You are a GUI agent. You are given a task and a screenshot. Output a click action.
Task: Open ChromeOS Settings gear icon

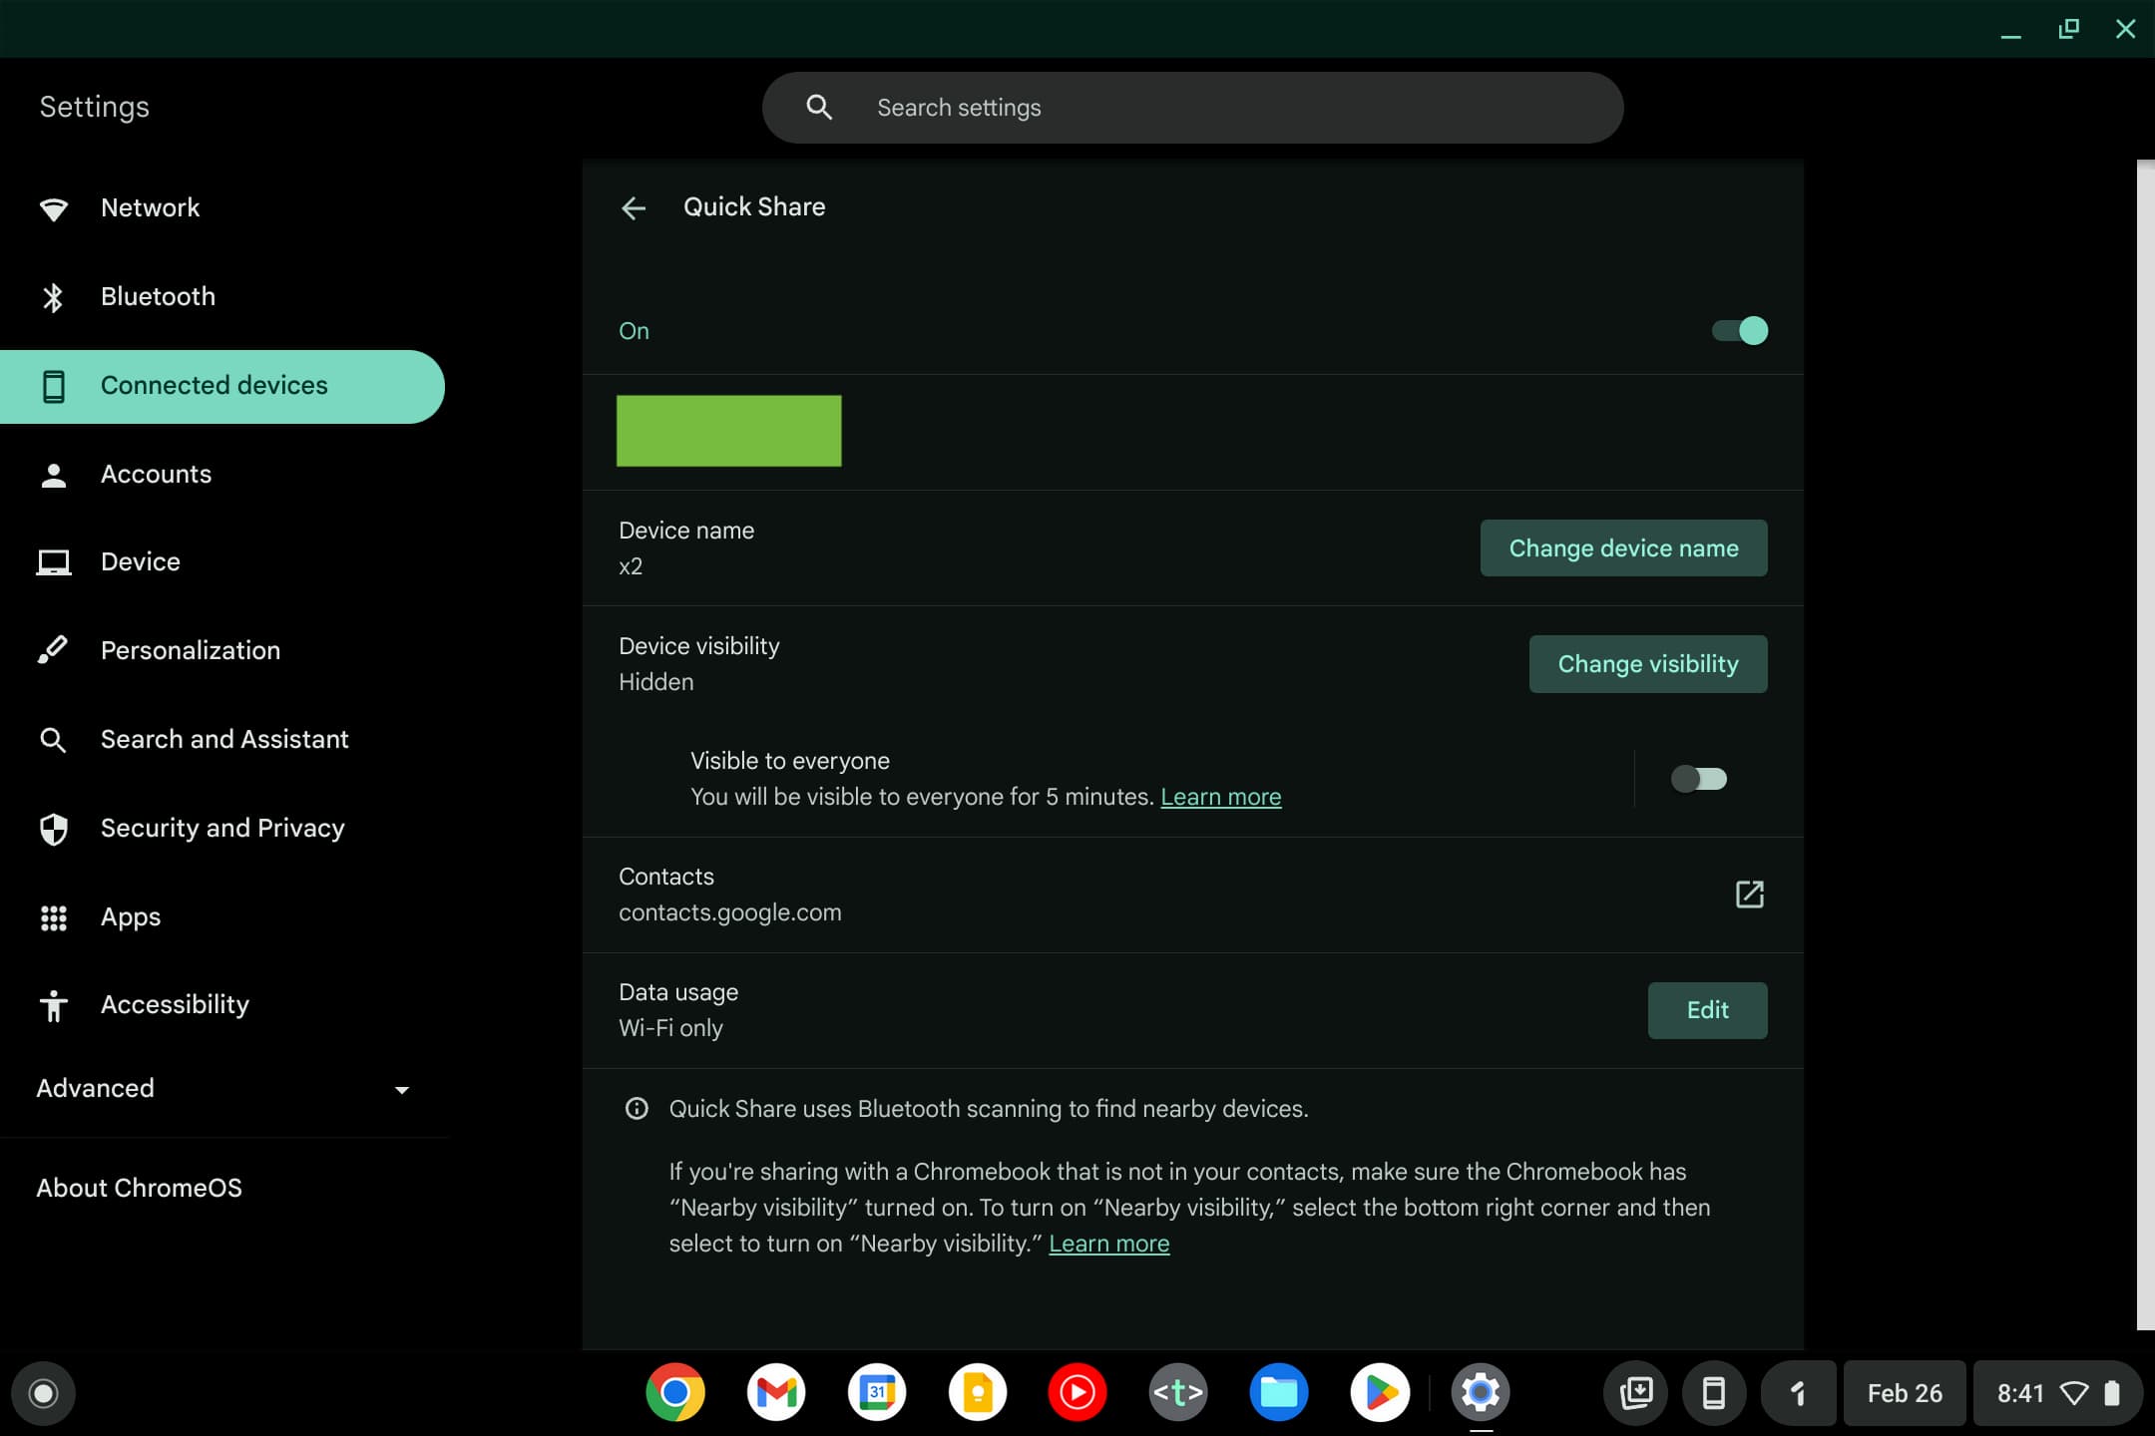tap(1479, 1391)
